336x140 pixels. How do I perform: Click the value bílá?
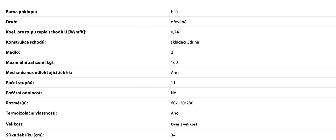click(x=174, y=12)
